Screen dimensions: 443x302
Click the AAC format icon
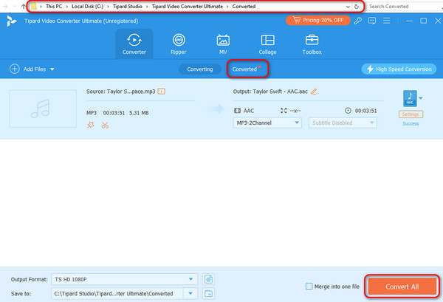[x=410, y=98]
